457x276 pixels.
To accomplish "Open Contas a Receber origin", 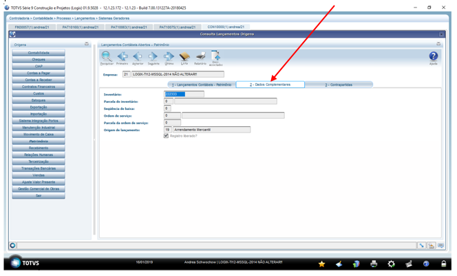I will [x=39, y=80].
